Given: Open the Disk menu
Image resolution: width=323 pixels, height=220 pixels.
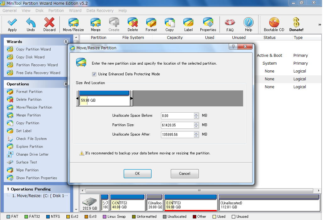Looking at the screenshot, I should pyautogui.click(x=39, y=10).
